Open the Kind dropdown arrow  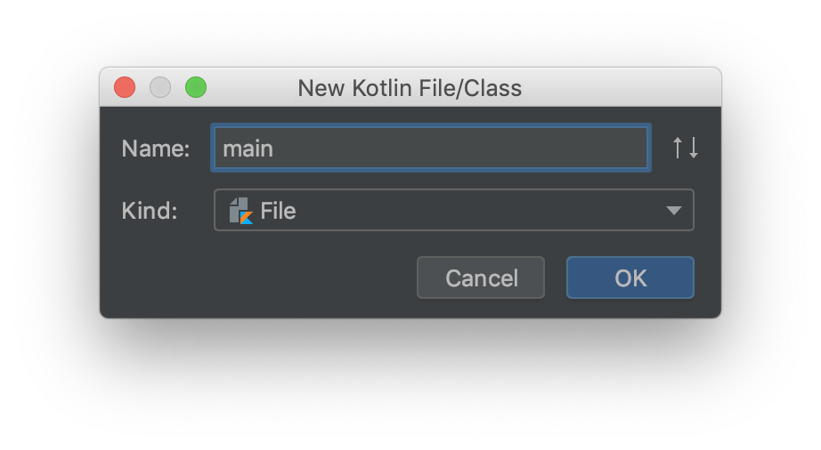673,211
